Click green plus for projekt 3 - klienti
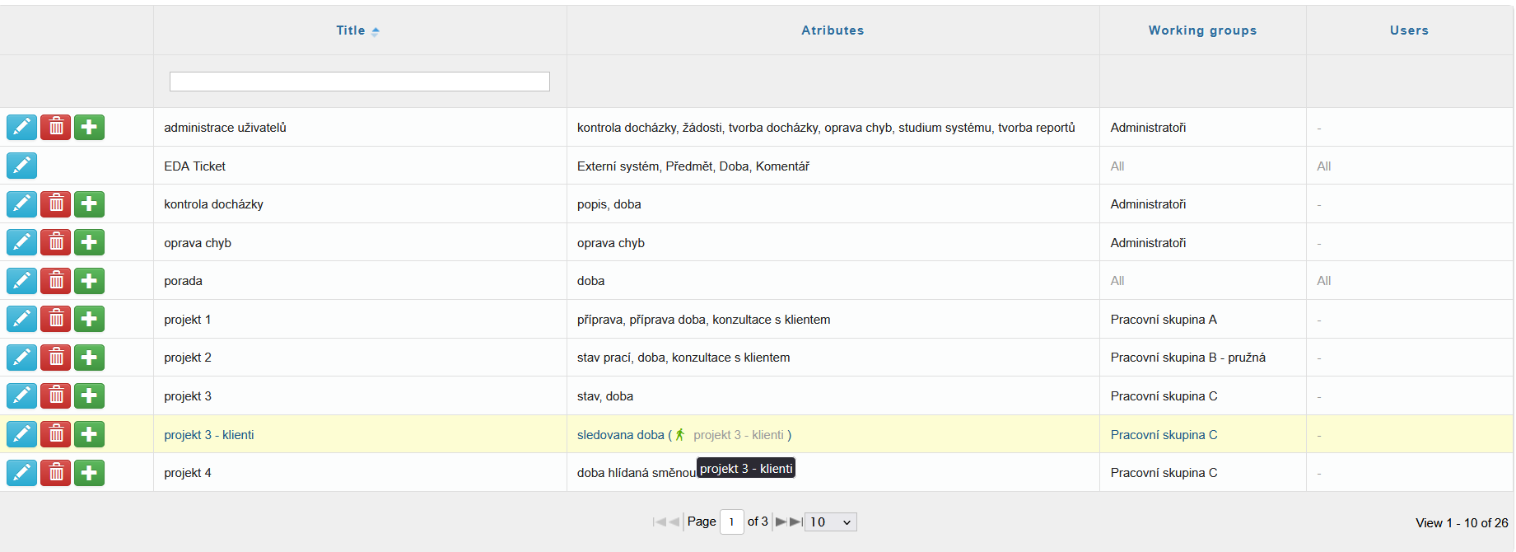The width and height of the screenshot is (1516, 552). point(89,434)
